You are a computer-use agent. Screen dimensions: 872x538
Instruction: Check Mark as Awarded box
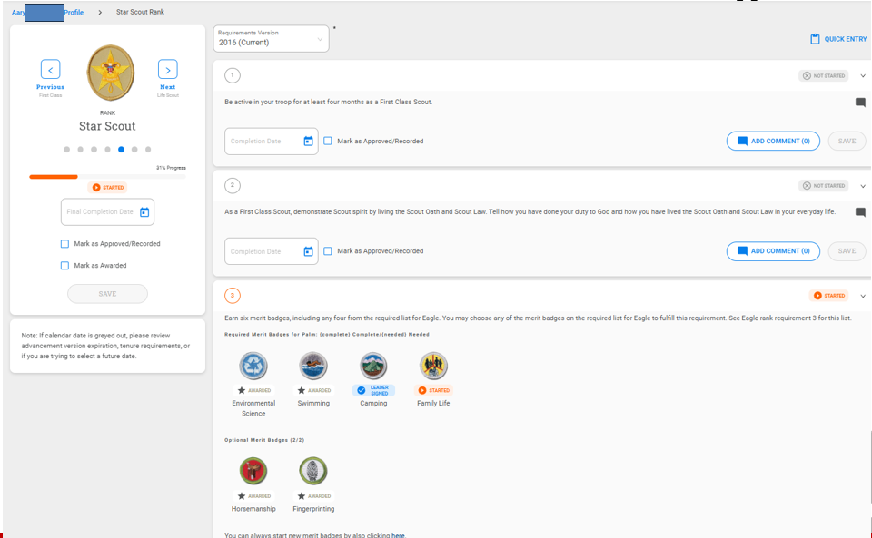click(64, 266)
